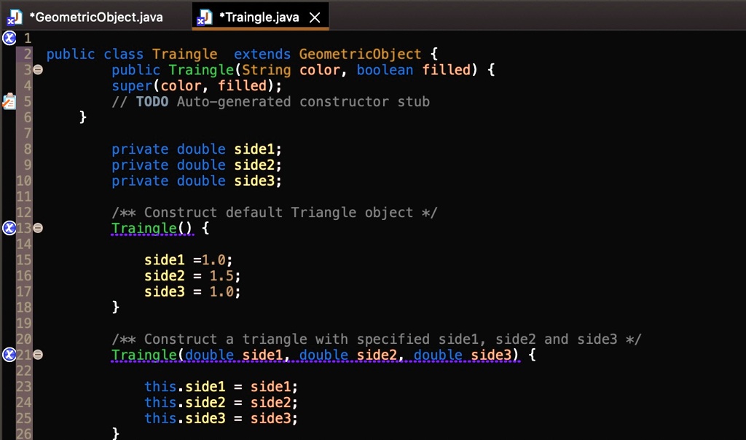746x440 pixels.
Task: Click the blue marker icon next to line 21
Action: 9,355
